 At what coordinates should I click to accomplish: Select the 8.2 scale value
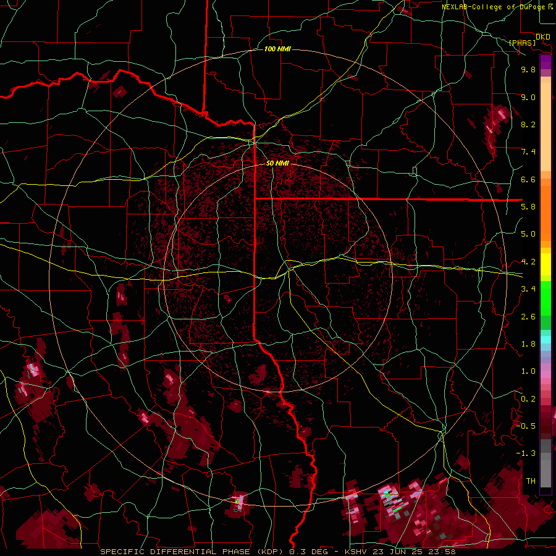point(528,124)
